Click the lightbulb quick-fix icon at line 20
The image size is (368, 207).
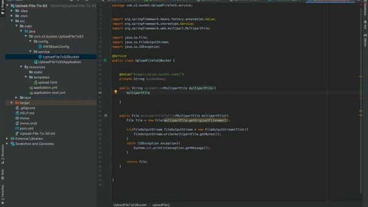tap(116, 92)
